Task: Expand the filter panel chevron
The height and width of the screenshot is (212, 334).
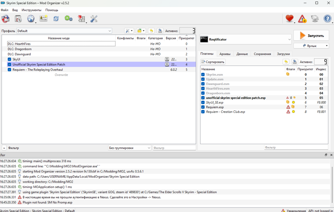Action: tap(4, 148)
